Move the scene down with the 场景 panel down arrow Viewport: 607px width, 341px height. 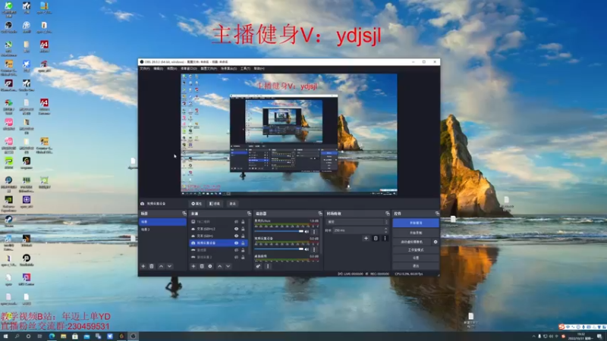click(x=169, y=267)
